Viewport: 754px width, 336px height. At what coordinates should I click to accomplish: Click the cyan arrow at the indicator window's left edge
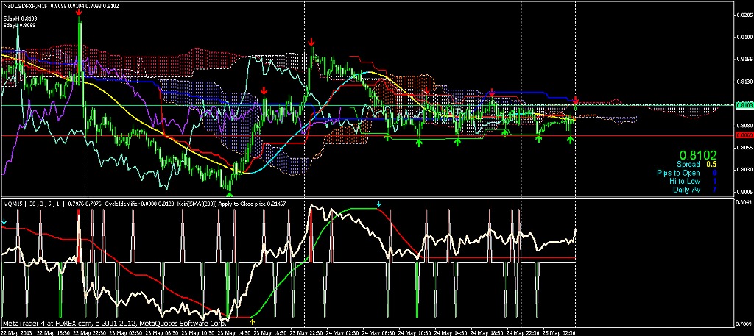tap(4, 212)
